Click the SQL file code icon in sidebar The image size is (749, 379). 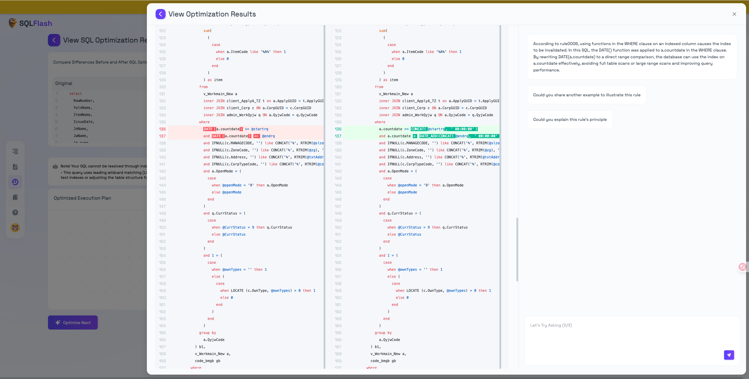(15, 167)
